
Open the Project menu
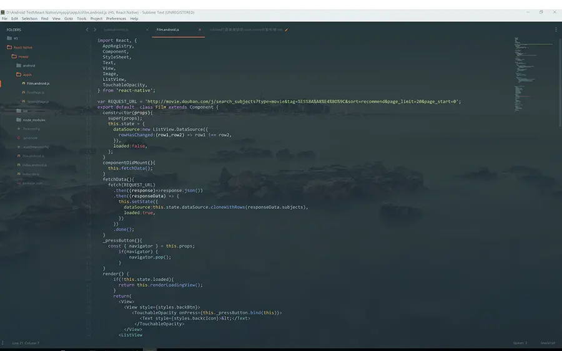click(x=96, y=19)
